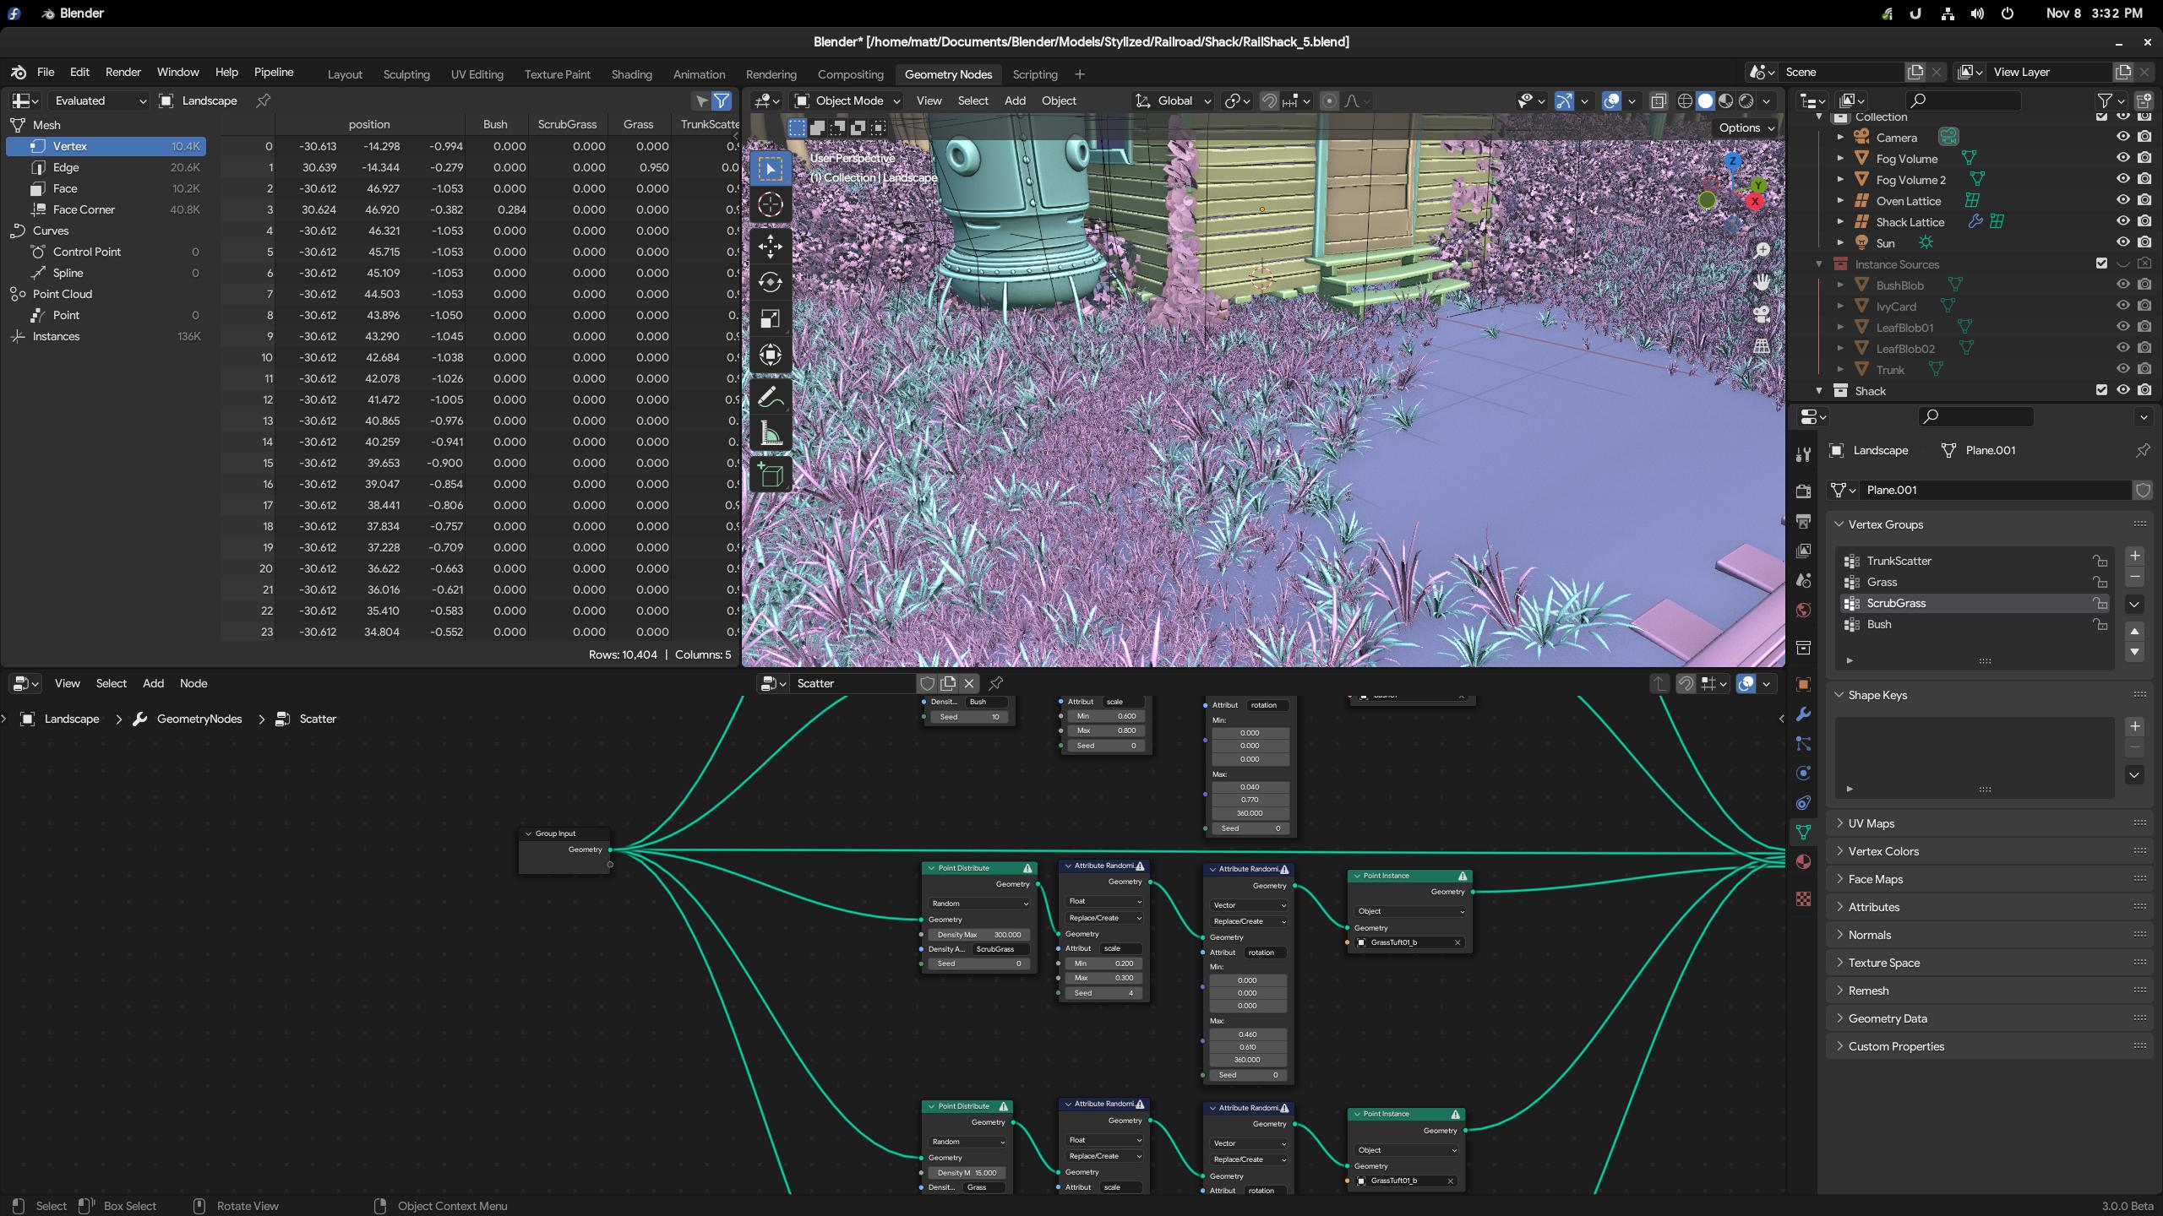2163x1216 pixels.
Task: Switch to rendered viewport shading
Action: point(1746,100)
